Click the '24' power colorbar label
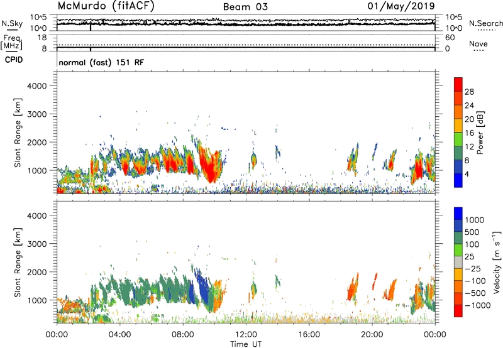This screenshot has width=503, height=348. (x=469, y=106)
